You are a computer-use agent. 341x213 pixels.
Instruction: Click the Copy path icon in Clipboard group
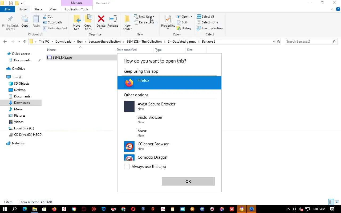click(x=45, y=22)
